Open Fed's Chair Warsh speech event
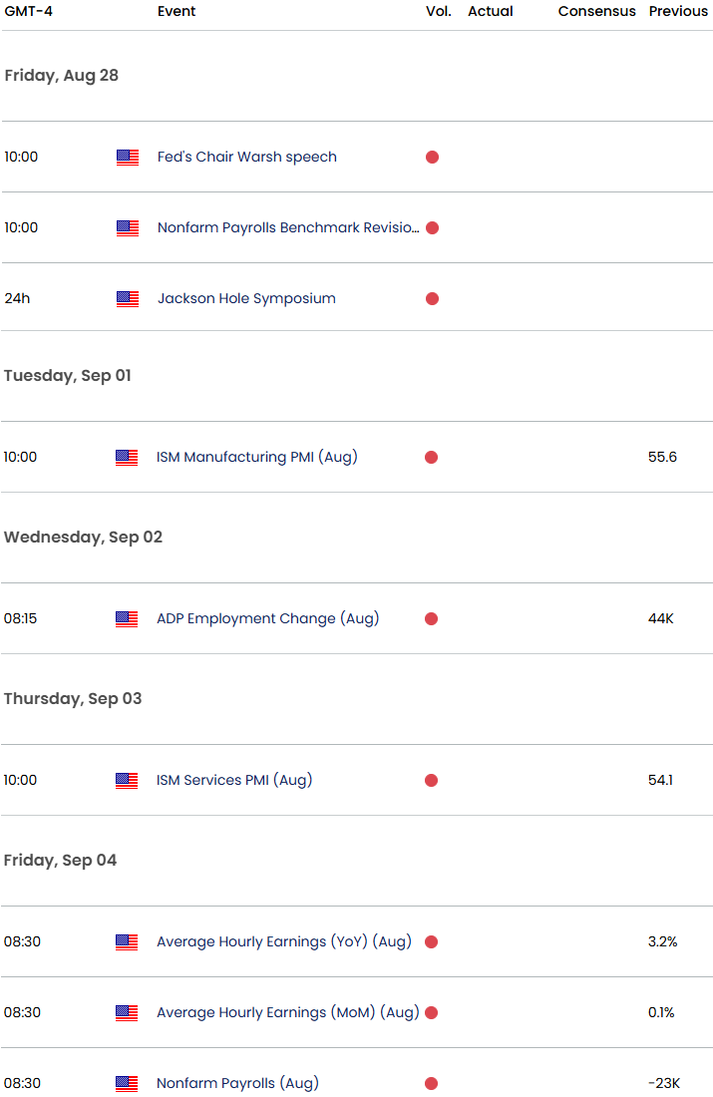The image size is (713, 1097). pyautogui.click(x=247, y=157)
